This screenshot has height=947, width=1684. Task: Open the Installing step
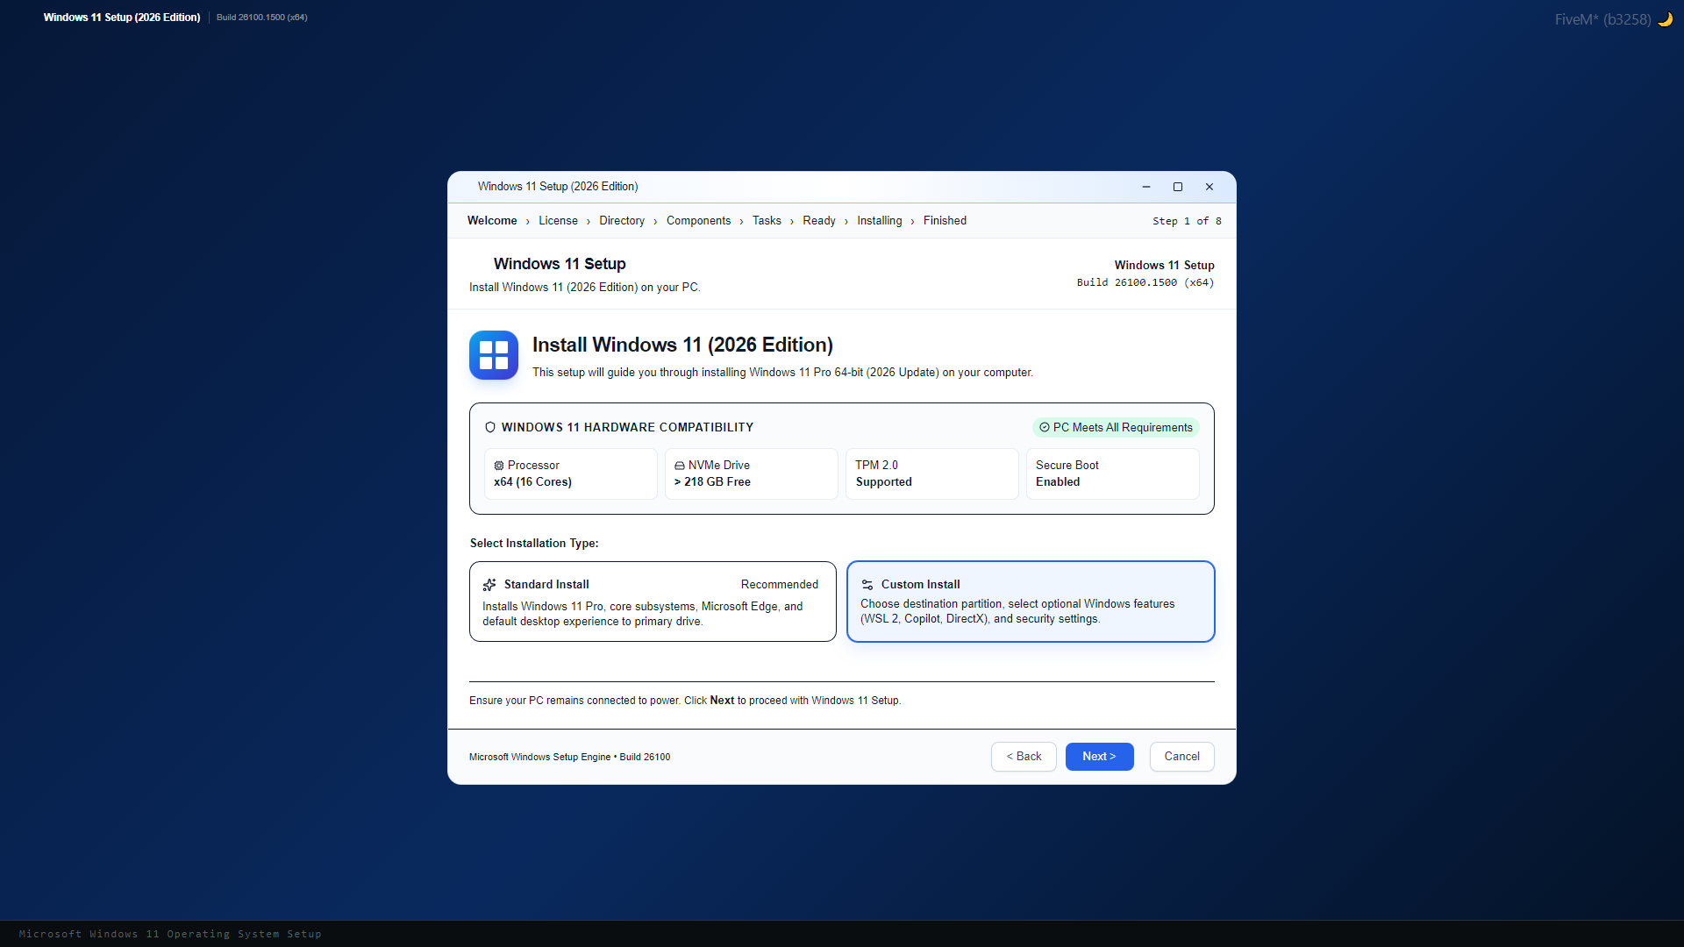click(x=880, y=221)
